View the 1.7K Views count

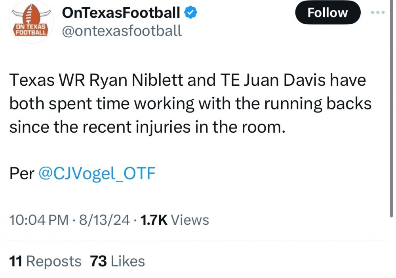(175, 220)
